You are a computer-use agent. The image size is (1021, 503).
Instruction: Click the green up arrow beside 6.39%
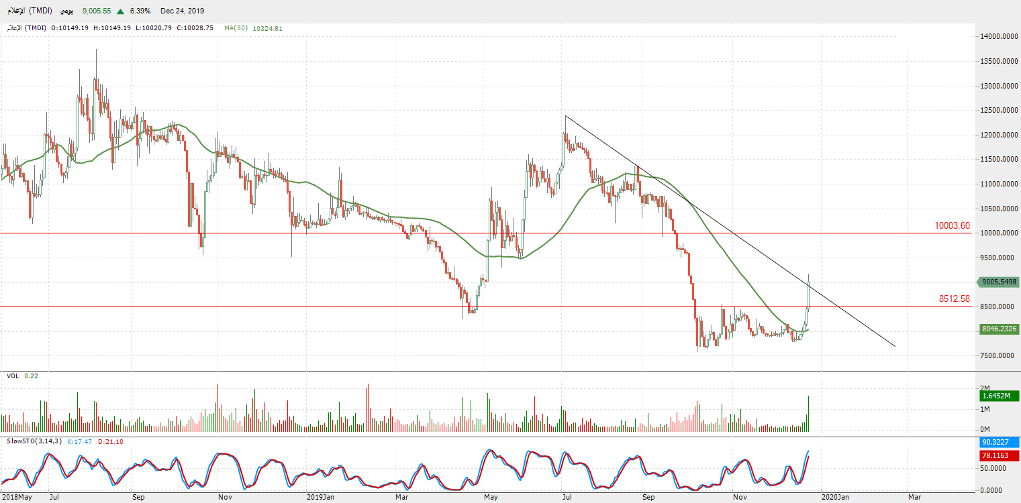tap(120, 11)
